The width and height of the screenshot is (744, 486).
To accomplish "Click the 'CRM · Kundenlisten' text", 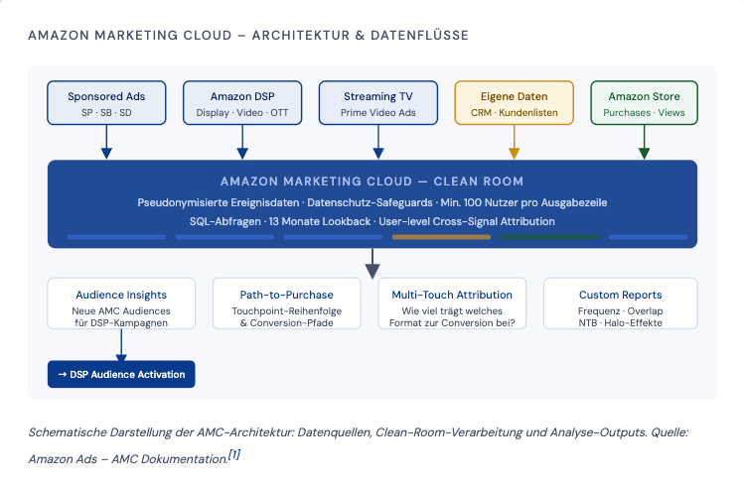I will (515, 113).
